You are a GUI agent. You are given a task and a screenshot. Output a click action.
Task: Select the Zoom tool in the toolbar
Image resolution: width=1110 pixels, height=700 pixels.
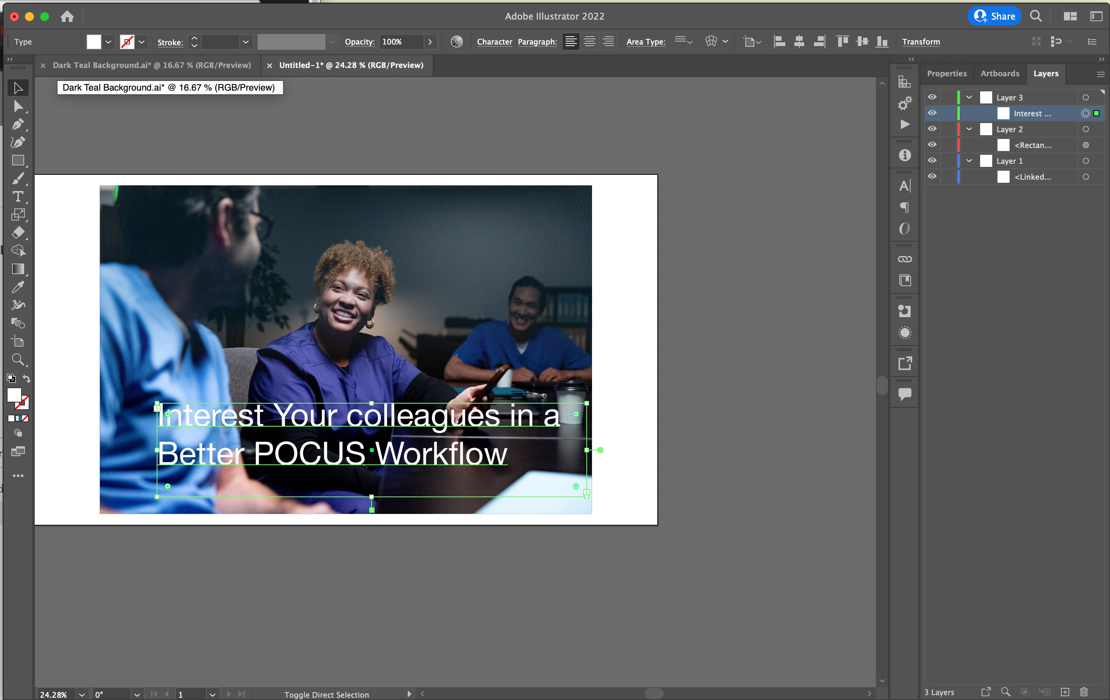click(x=17, y=359)
